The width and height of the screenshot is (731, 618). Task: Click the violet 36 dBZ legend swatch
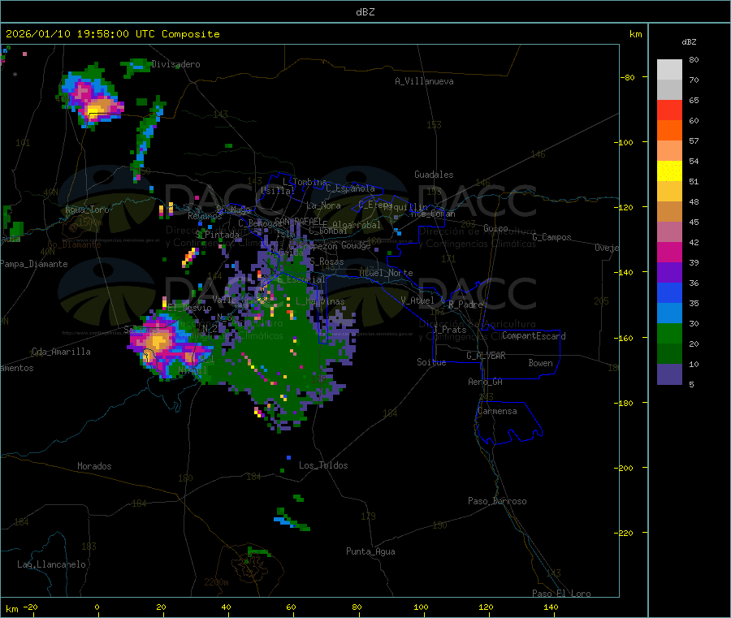[x=669, y=273]
